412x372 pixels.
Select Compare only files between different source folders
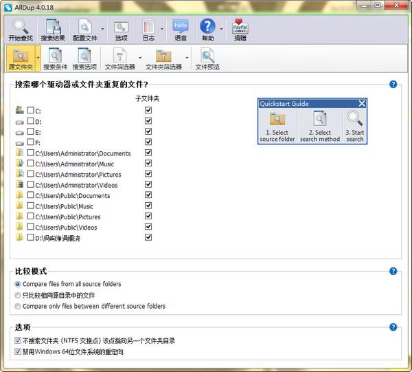pyautogui.click(x=18, y=306)
